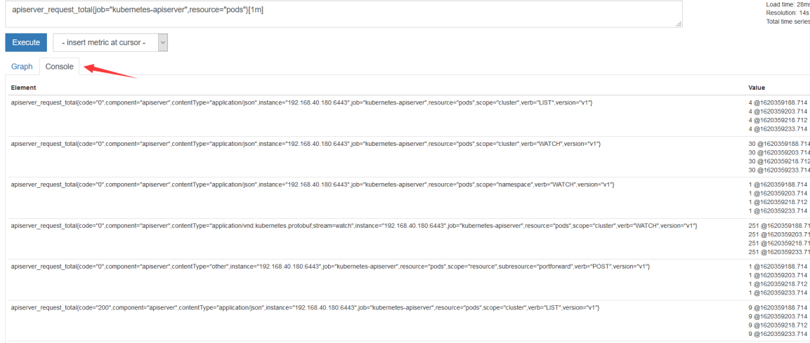Viewport: 810px width, 343px height.
Task: Click the Element column header
Action: pyautogui.click(x=23, y=88)
